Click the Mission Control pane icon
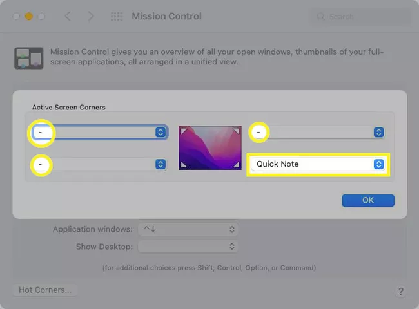The image size is (419, 309). pyautogui.click(x=28, y=57)
